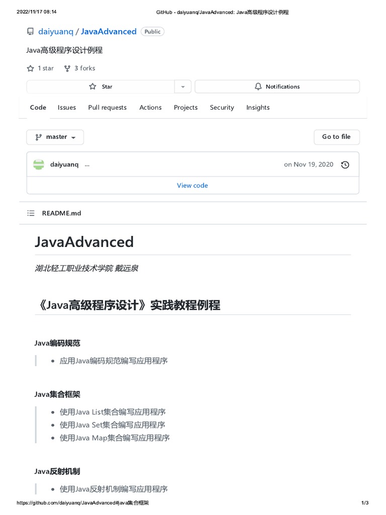The width and height of the screenshot is (386, 515).
Task: Click the Public badge label
Action: point(153,32)
